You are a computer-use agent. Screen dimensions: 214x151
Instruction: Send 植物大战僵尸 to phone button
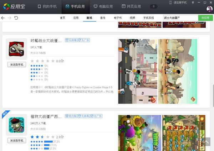(17, 141)
